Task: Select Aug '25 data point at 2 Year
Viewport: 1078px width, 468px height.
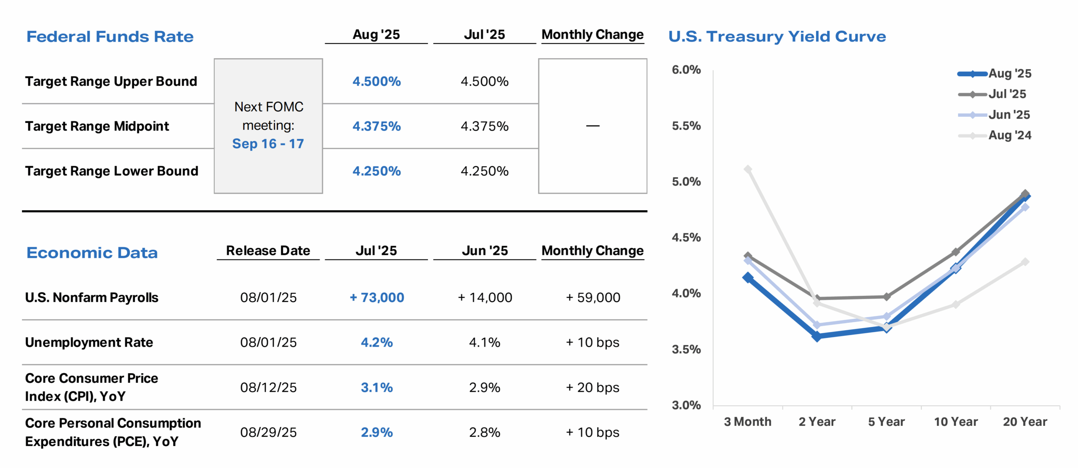Action: [817, 336]
